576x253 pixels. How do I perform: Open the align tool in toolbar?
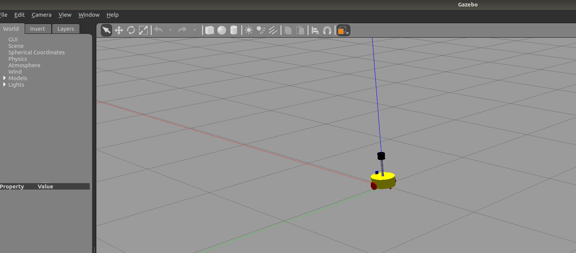point(315,30)
